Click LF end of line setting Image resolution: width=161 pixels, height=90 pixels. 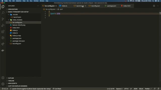(x=131, y=89)
